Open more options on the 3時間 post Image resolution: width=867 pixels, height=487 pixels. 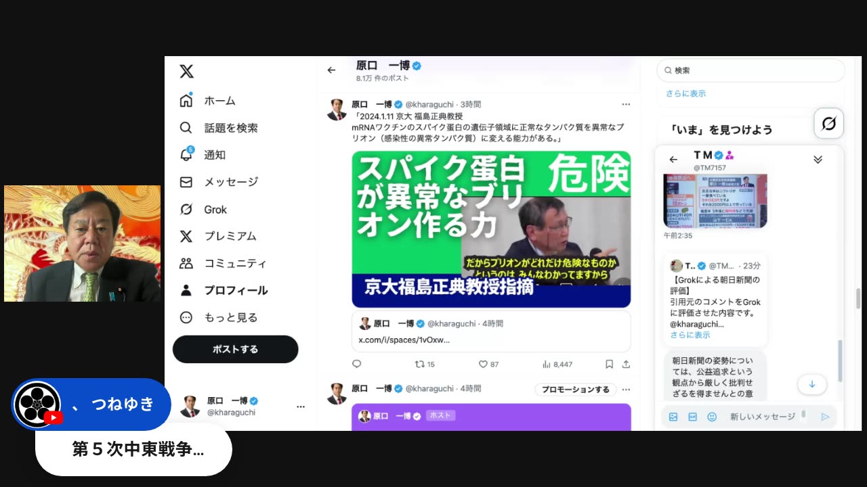626,104
